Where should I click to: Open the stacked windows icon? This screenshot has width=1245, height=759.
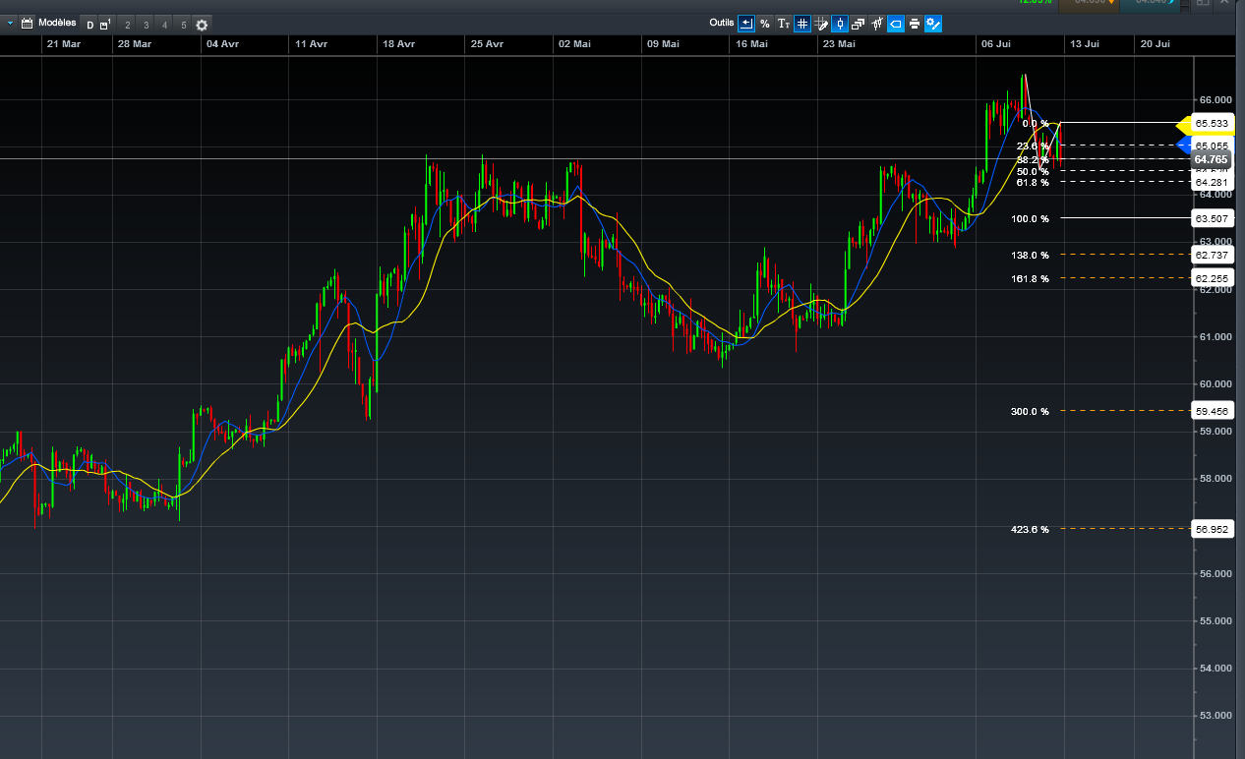(x=859, y=24)
